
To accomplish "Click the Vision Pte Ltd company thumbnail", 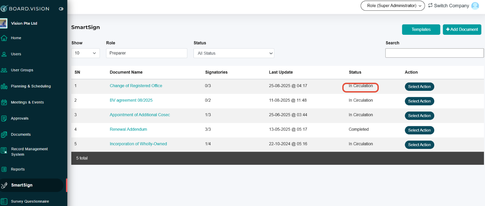I will coord(4,23).
